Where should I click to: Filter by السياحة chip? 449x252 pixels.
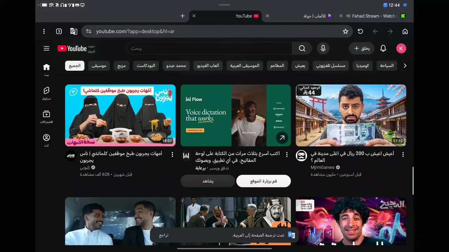tap(387, 66)
